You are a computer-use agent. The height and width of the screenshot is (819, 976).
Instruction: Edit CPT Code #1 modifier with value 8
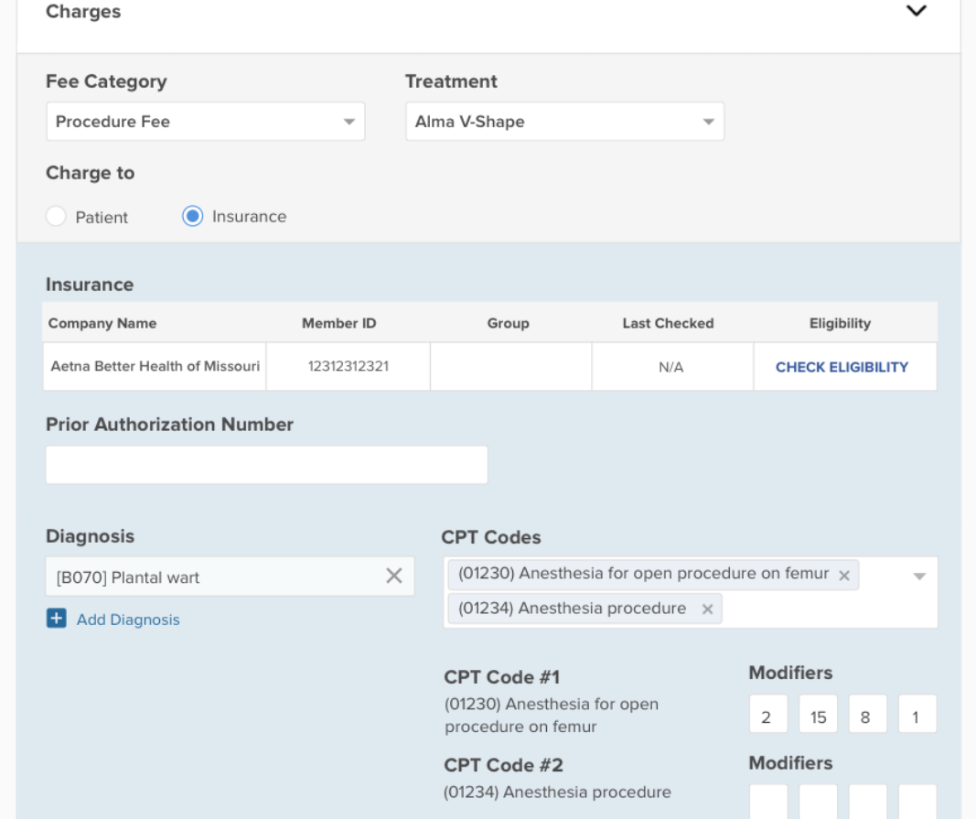coord(868,714)
